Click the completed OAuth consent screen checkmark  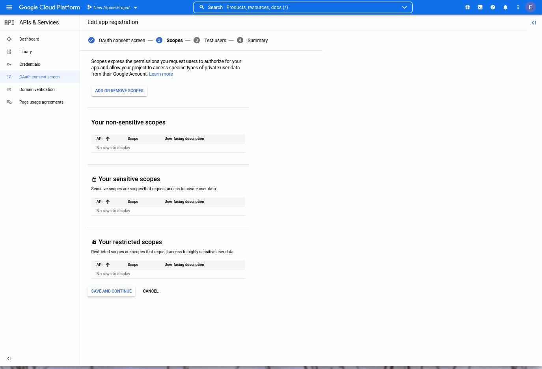click(x=91, y=40)
